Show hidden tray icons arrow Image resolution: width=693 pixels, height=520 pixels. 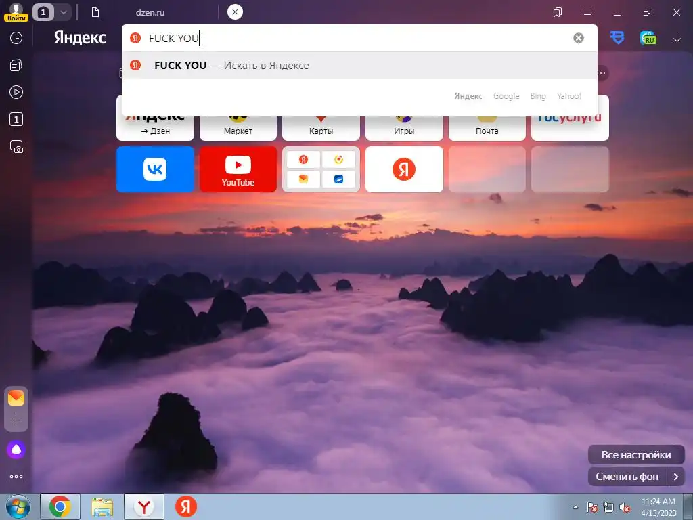click(575, 507)
